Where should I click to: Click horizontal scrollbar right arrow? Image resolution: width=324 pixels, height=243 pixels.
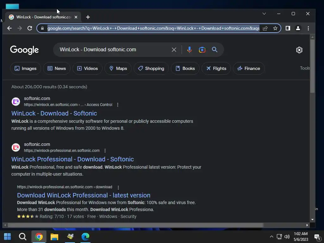pos(307,225)
